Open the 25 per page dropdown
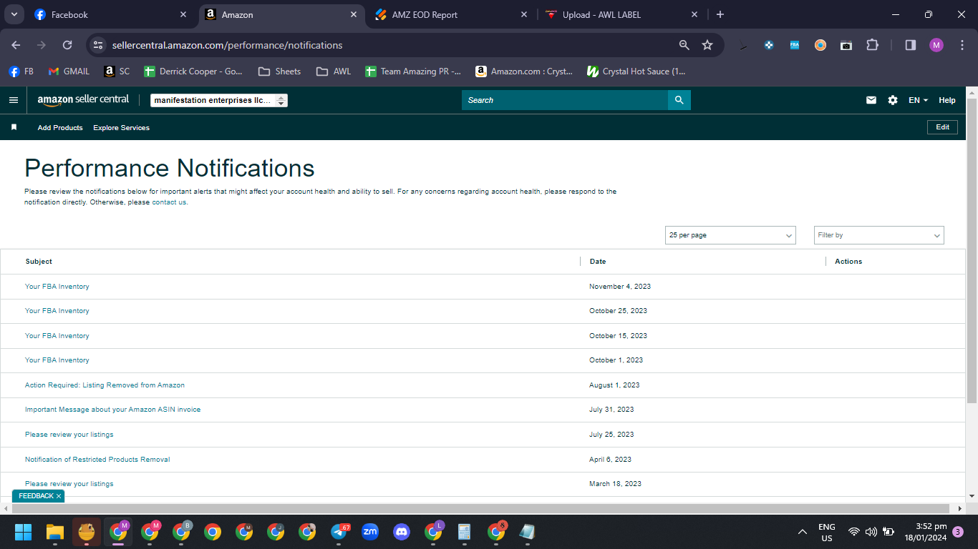978x549 pixels. pos(730,235)
